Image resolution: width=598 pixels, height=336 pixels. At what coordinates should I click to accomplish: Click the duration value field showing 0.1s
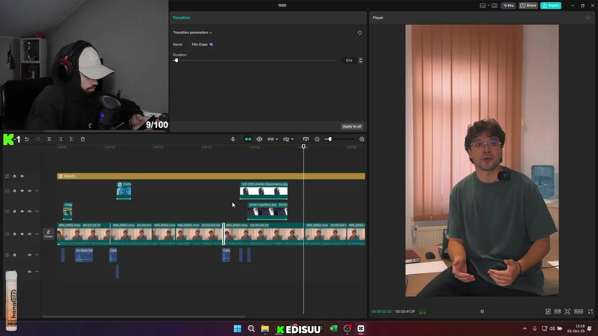[349, 60]
